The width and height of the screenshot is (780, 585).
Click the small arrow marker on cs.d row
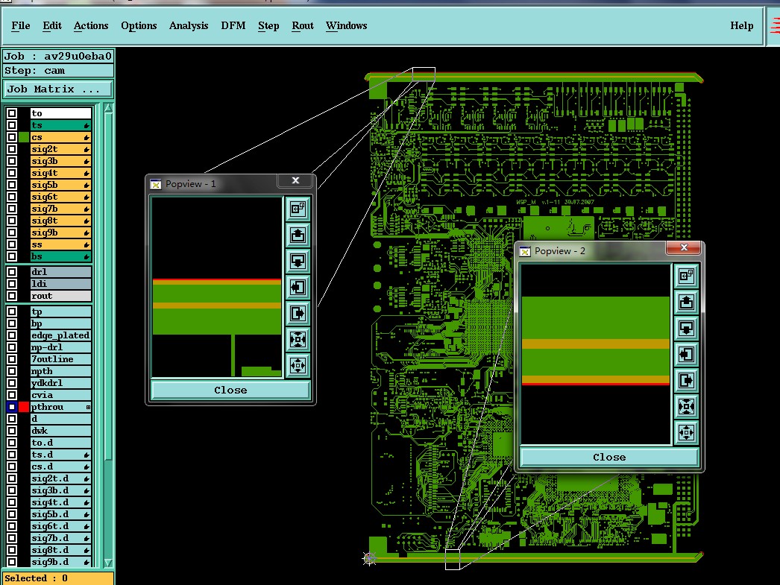[87, 467]
